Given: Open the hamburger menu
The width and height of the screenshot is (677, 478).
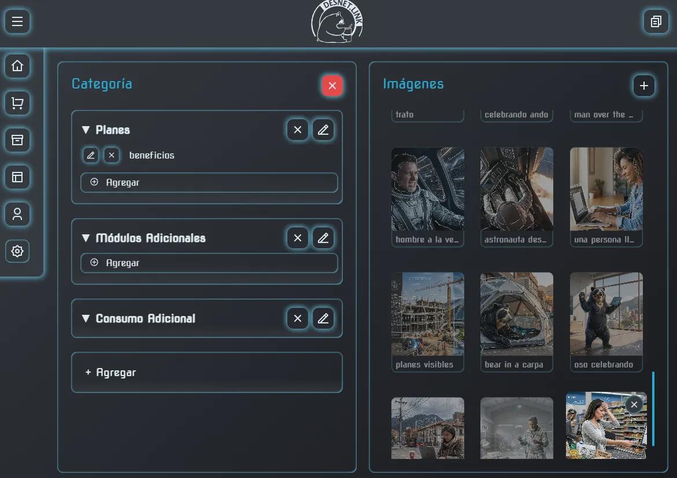Looking at the screenshot, I should (x=17, y=21).
